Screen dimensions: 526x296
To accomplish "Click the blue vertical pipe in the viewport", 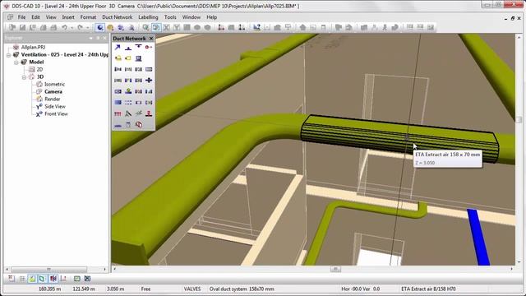I will [x=479, y=237].
